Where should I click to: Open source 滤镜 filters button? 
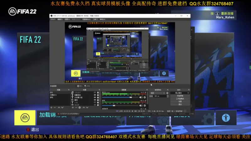click(87, 86)
